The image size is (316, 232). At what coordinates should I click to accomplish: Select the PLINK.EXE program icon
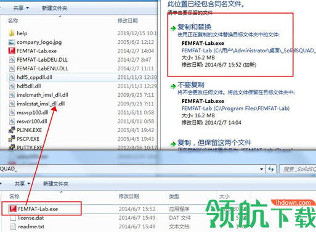coord(12,130)
